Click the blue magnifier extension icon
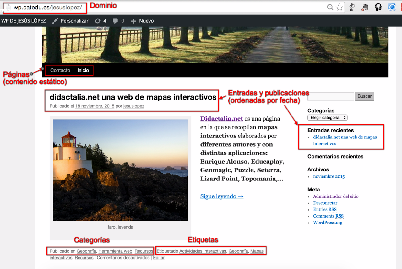 tap(392, 7)
